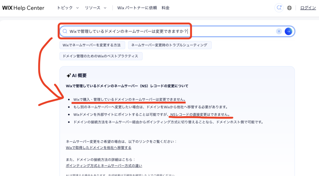The image size is (319, 176).
Task: Open the 料金 menu item
Action: pos(165,8)
